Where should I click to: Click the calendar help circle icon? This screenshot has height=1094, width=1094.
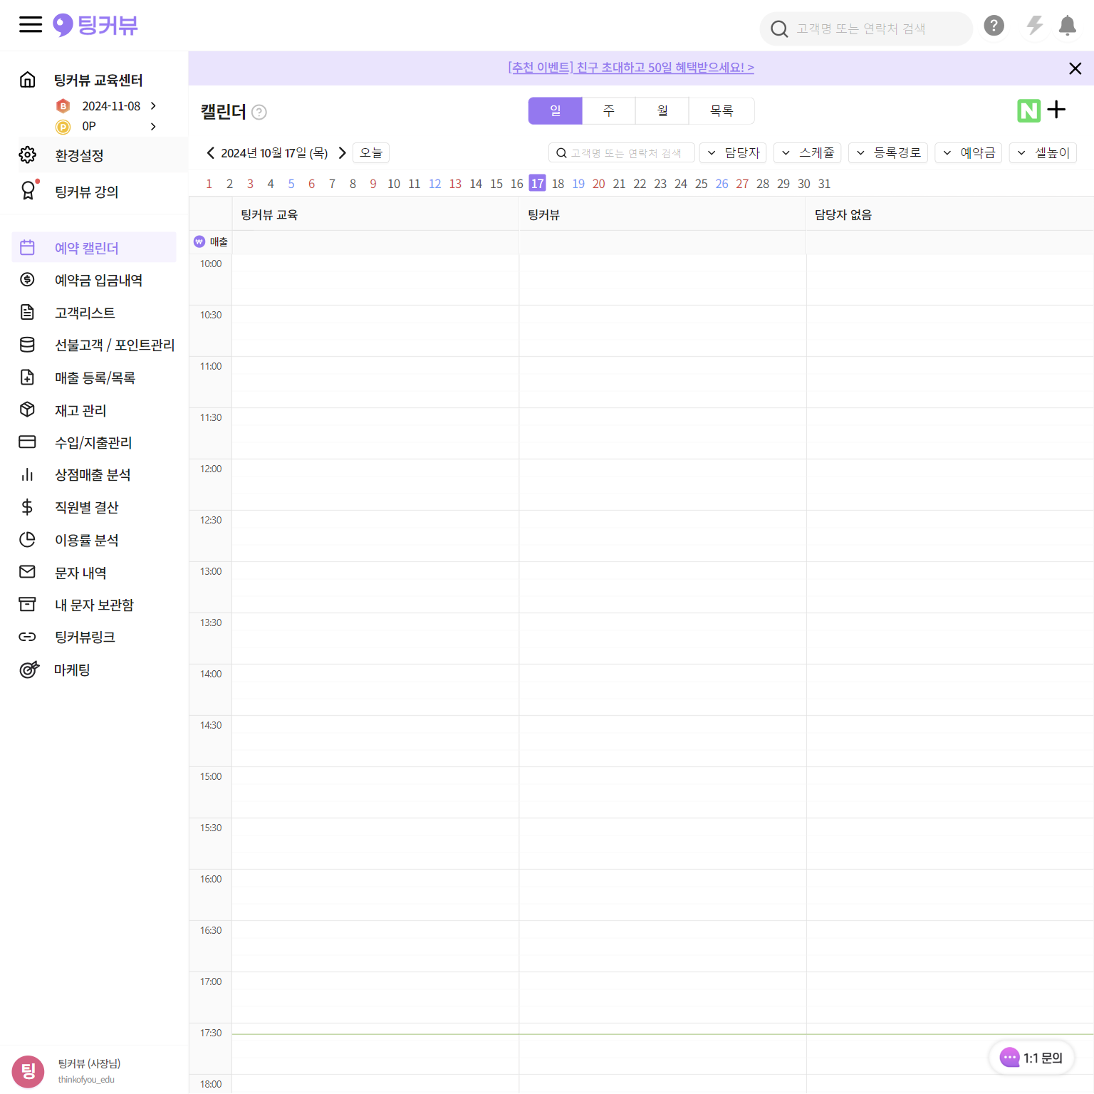(259, 112)
